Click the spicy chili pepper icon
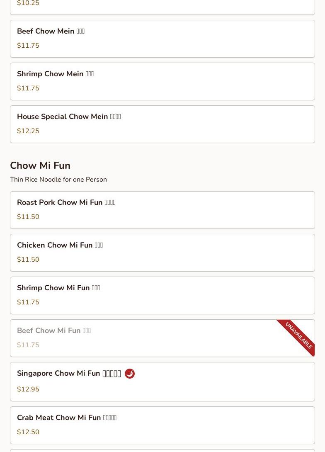Viewport: 325px width, 452px height. (x=130, y=374)
